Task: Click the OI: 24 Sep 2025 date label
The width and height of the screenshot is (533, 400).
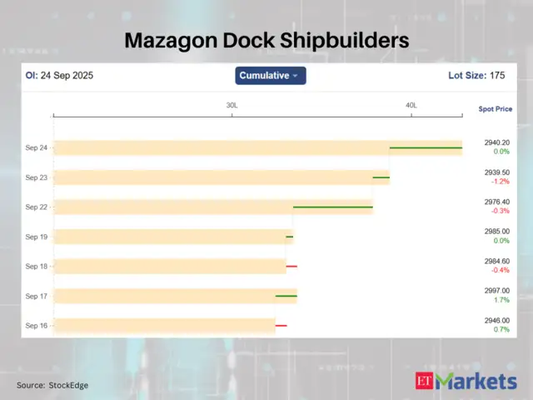Action: pyautogui.click(x=60, y=76)
